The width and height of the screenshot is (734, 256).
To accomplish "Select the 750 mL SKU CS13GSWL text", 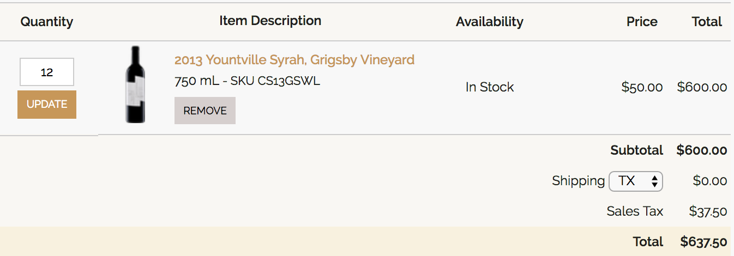I will [247, 81].
